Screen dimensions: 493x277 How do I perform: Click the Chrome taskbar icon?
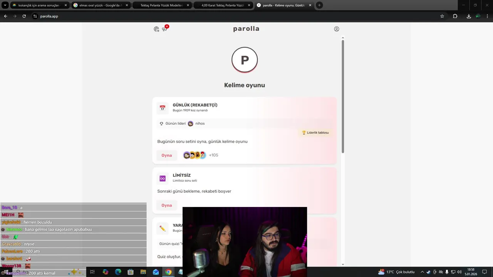pos(168,272)
